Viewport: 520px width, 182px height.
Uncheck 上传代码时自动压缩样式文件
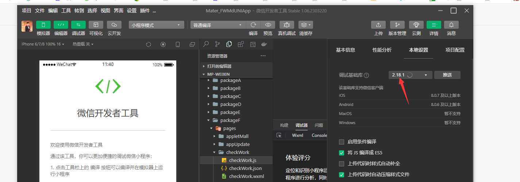[x=342, y=174]
